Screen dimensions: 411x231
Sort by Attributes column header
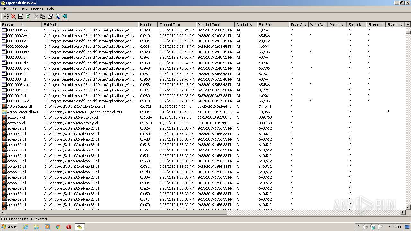point(246,24)
